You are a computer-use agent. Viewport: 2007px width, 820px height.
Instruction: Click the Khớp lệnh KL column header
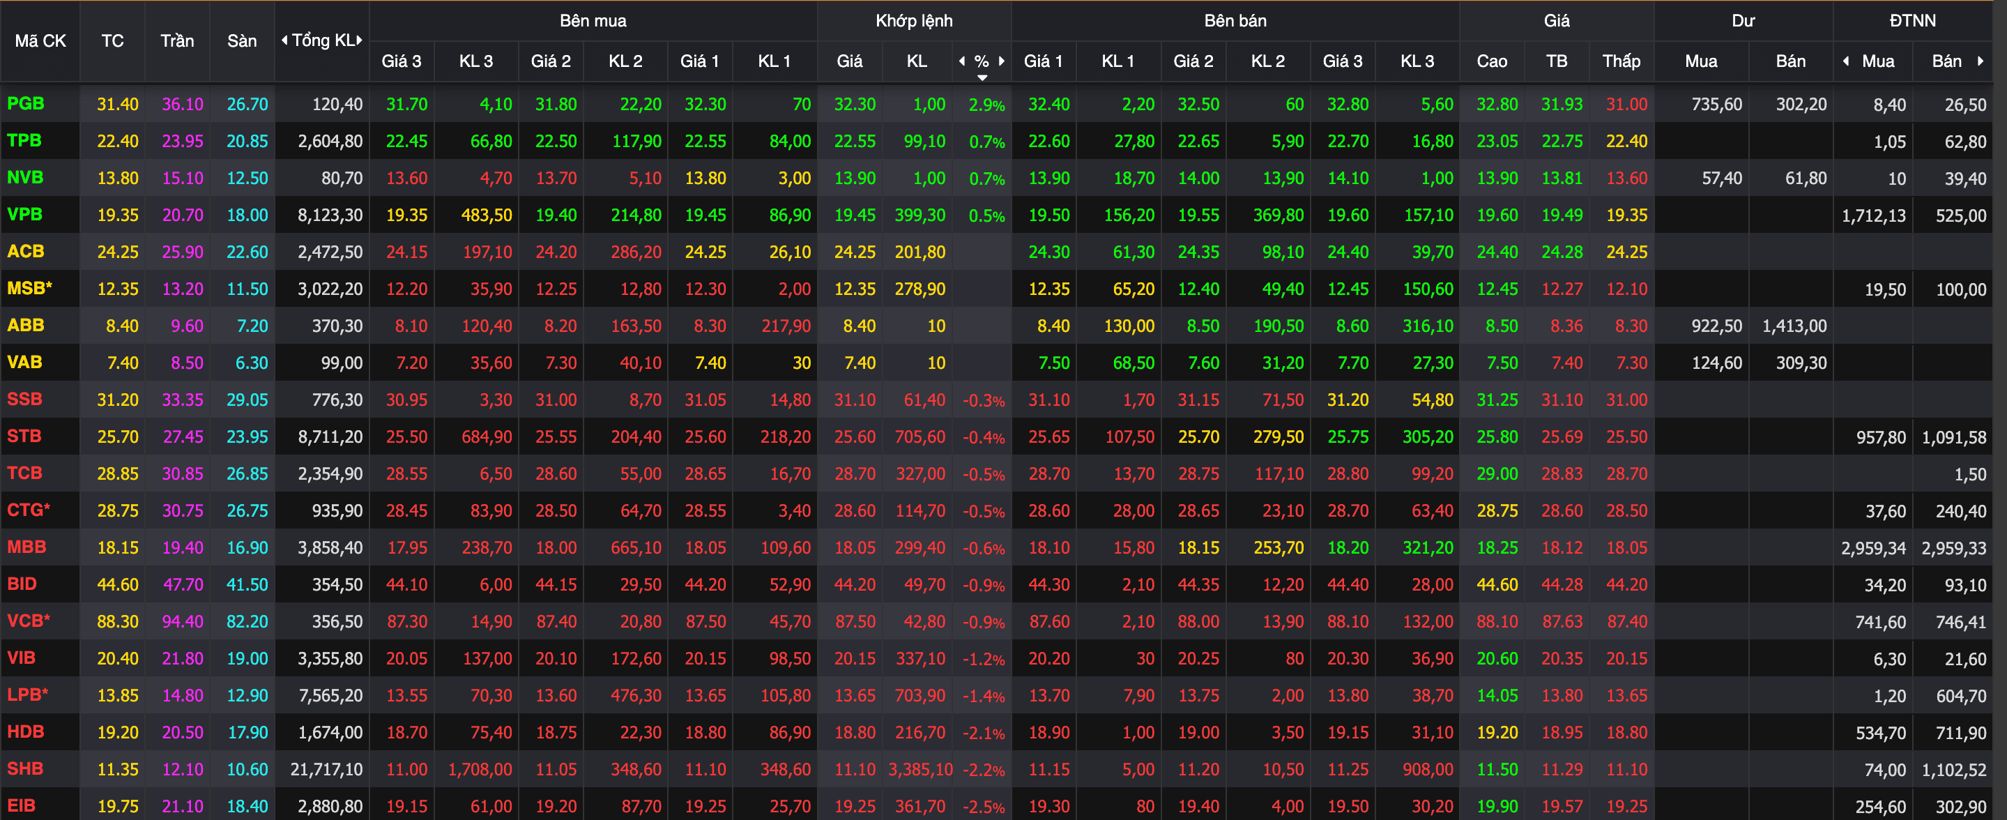click(x=917, y=61)
